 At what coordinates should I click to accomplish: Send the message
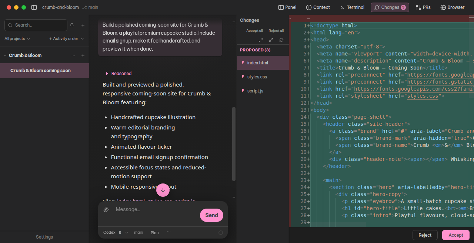pos(212,215)
